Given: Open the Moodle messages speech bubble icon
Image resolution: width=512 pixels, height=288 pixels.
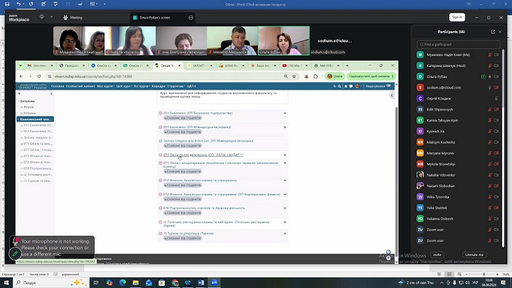Looking at the screenshot, I should point(351,86).
